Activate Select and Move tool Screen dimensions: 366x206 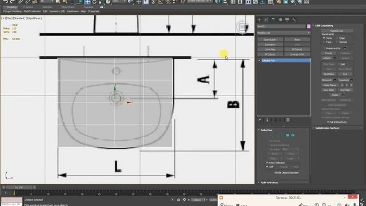pos(87,2)
